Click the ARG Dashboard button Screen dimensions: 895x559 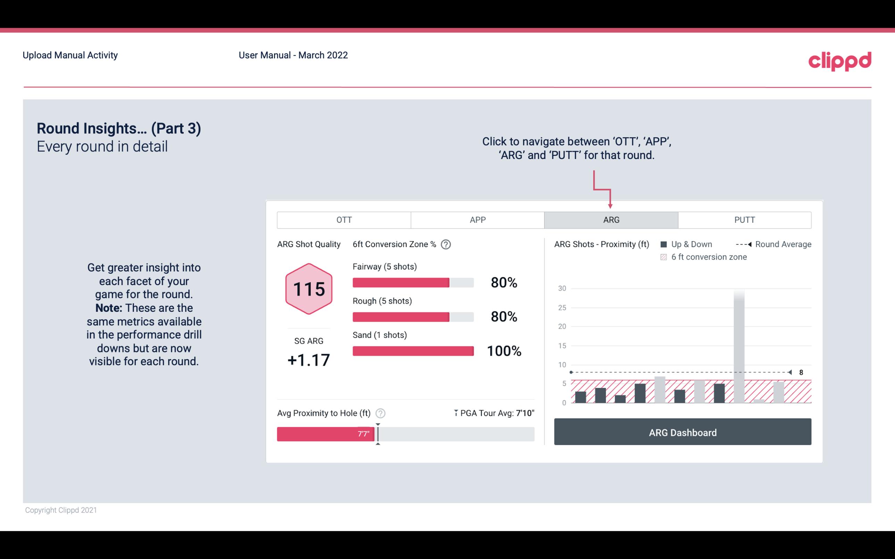(683, 432)
